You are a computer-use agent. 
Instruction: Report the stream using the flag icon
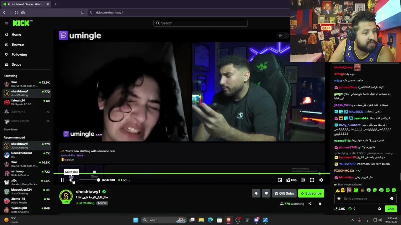(x=320, y=204)
